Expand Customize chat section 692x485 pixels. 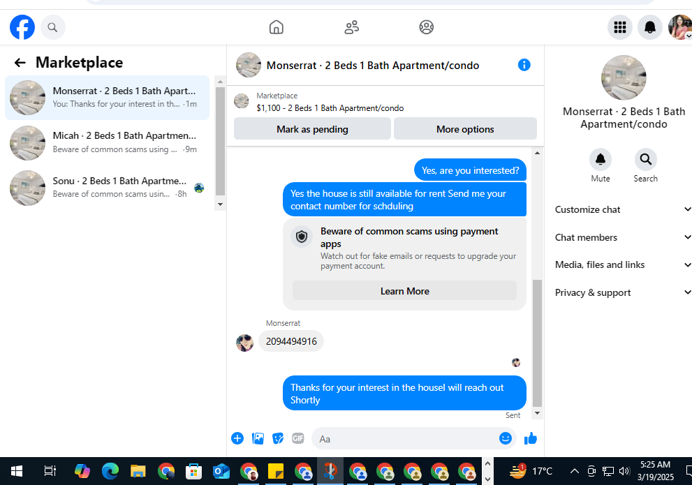click(622, 209)
